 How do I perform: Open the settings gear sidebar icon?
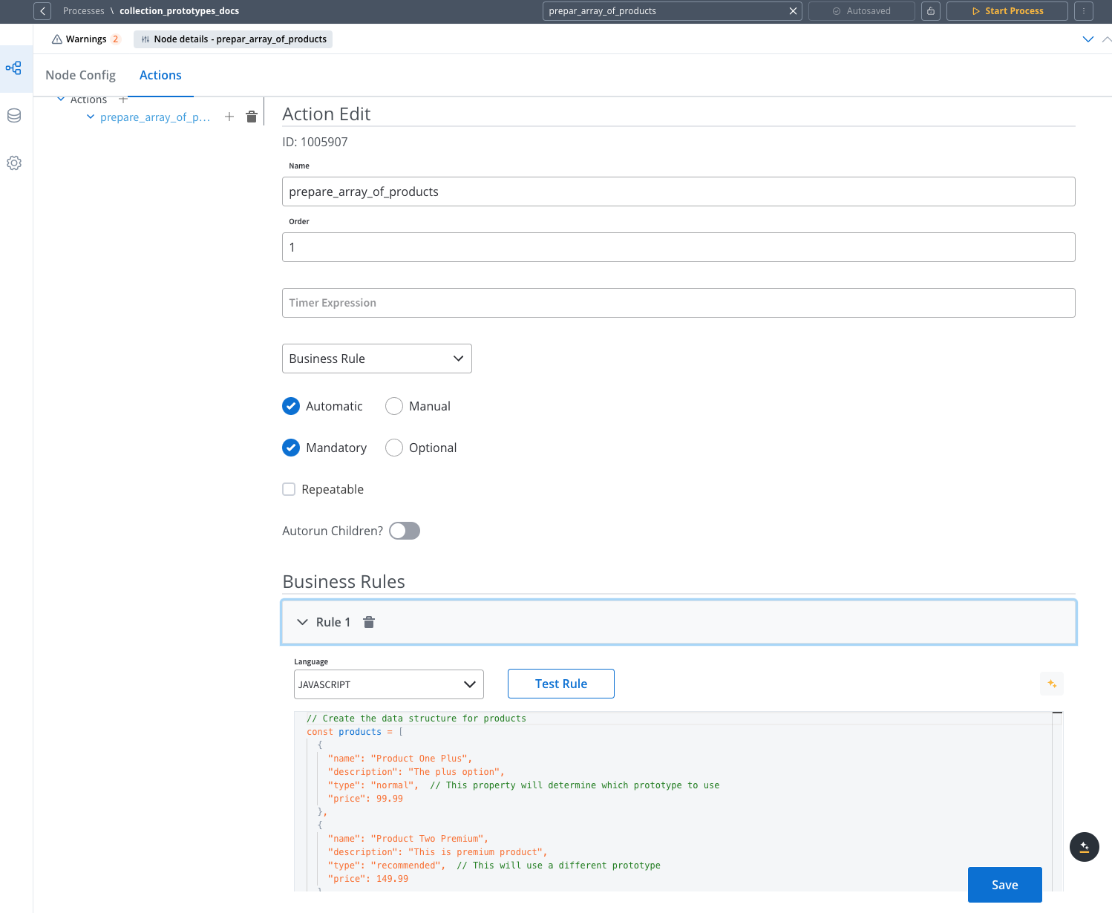[14, 163]
